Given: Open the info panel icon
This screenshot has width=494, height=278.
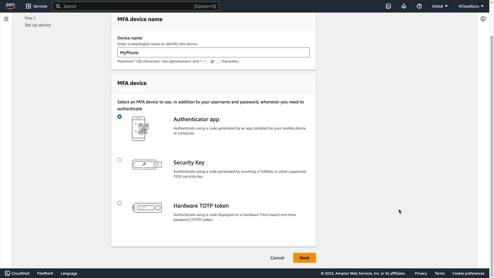Looking at the screenshot, I should click(483, 19).
